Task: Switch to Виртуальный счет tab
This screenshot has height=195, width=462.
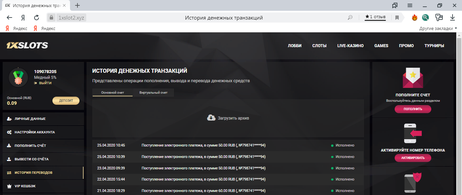Action: (x=153, y=93)
